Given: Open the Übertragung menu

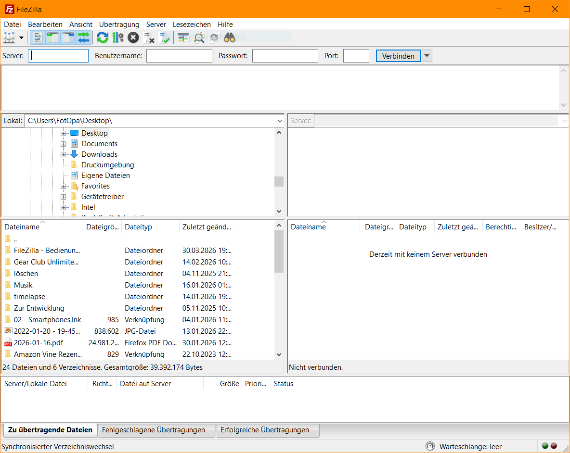Looking at the screenshot, I should pos(119,24).
